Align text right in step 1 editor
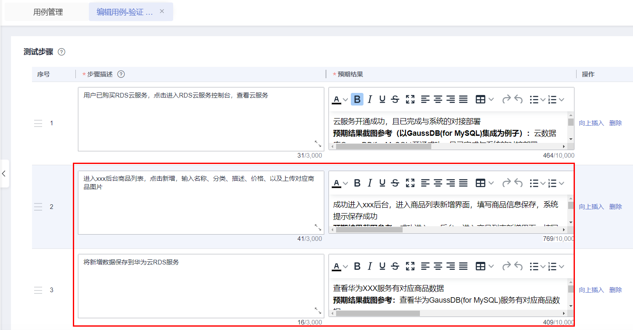 coord(451,100)
